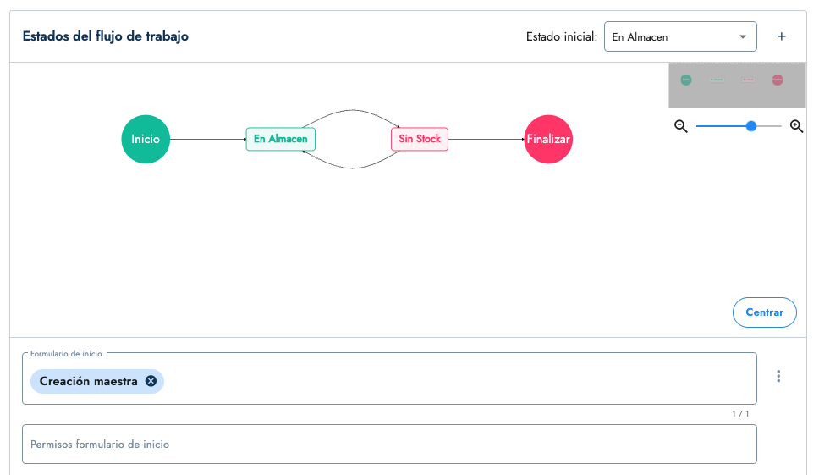This screenshot has height=475, width=819.
Task: Focus the Permisos formulario de inicio field
Action: coord(389,444)
